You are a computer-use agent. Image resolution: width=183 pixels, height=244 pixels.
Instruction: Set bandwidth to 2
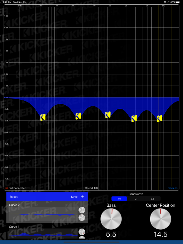[136, 199]
